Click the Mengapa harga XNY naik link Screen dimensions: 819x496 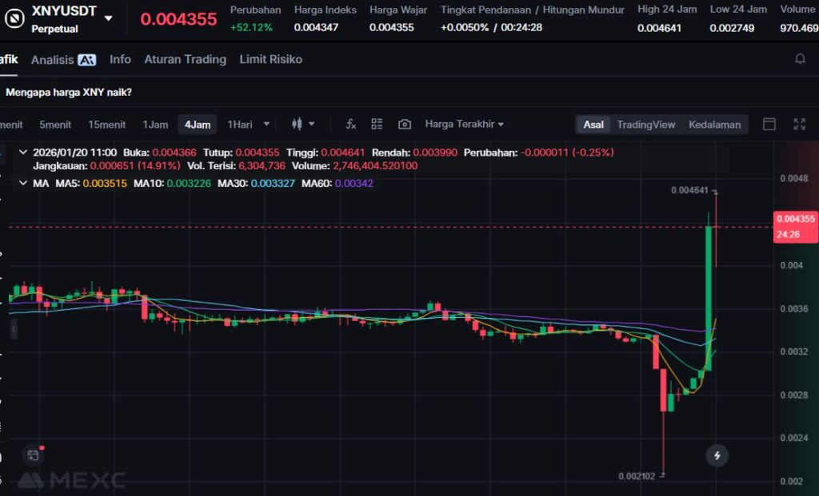click(x=69, y=92)
